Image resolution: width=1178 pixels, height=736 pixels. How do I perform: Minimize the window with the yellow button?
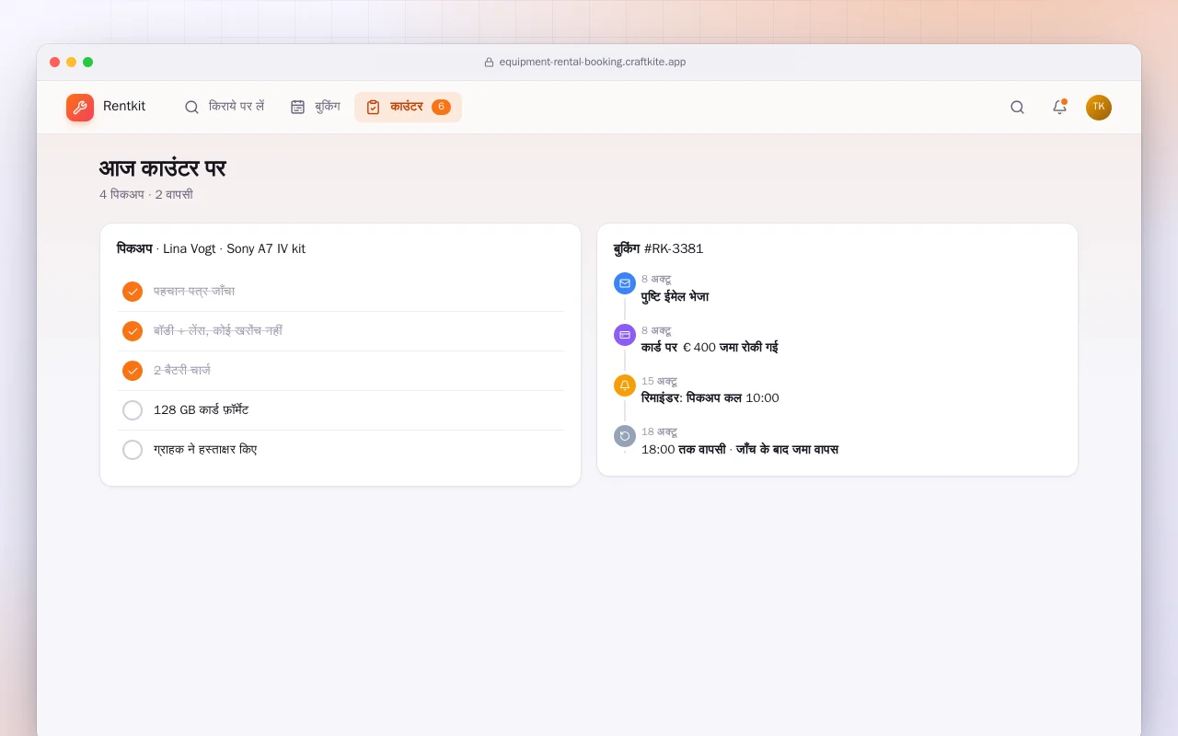click(72, 63)
